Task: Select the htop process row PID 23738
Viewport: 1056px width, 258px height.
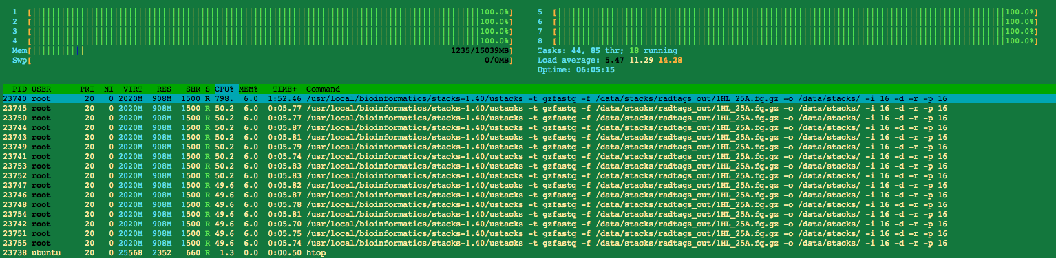Action: (x=528, y=252)
